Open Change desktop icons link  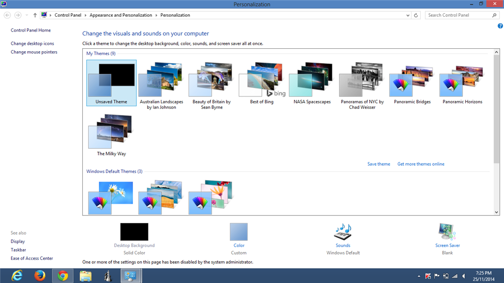tap(32, 43)
